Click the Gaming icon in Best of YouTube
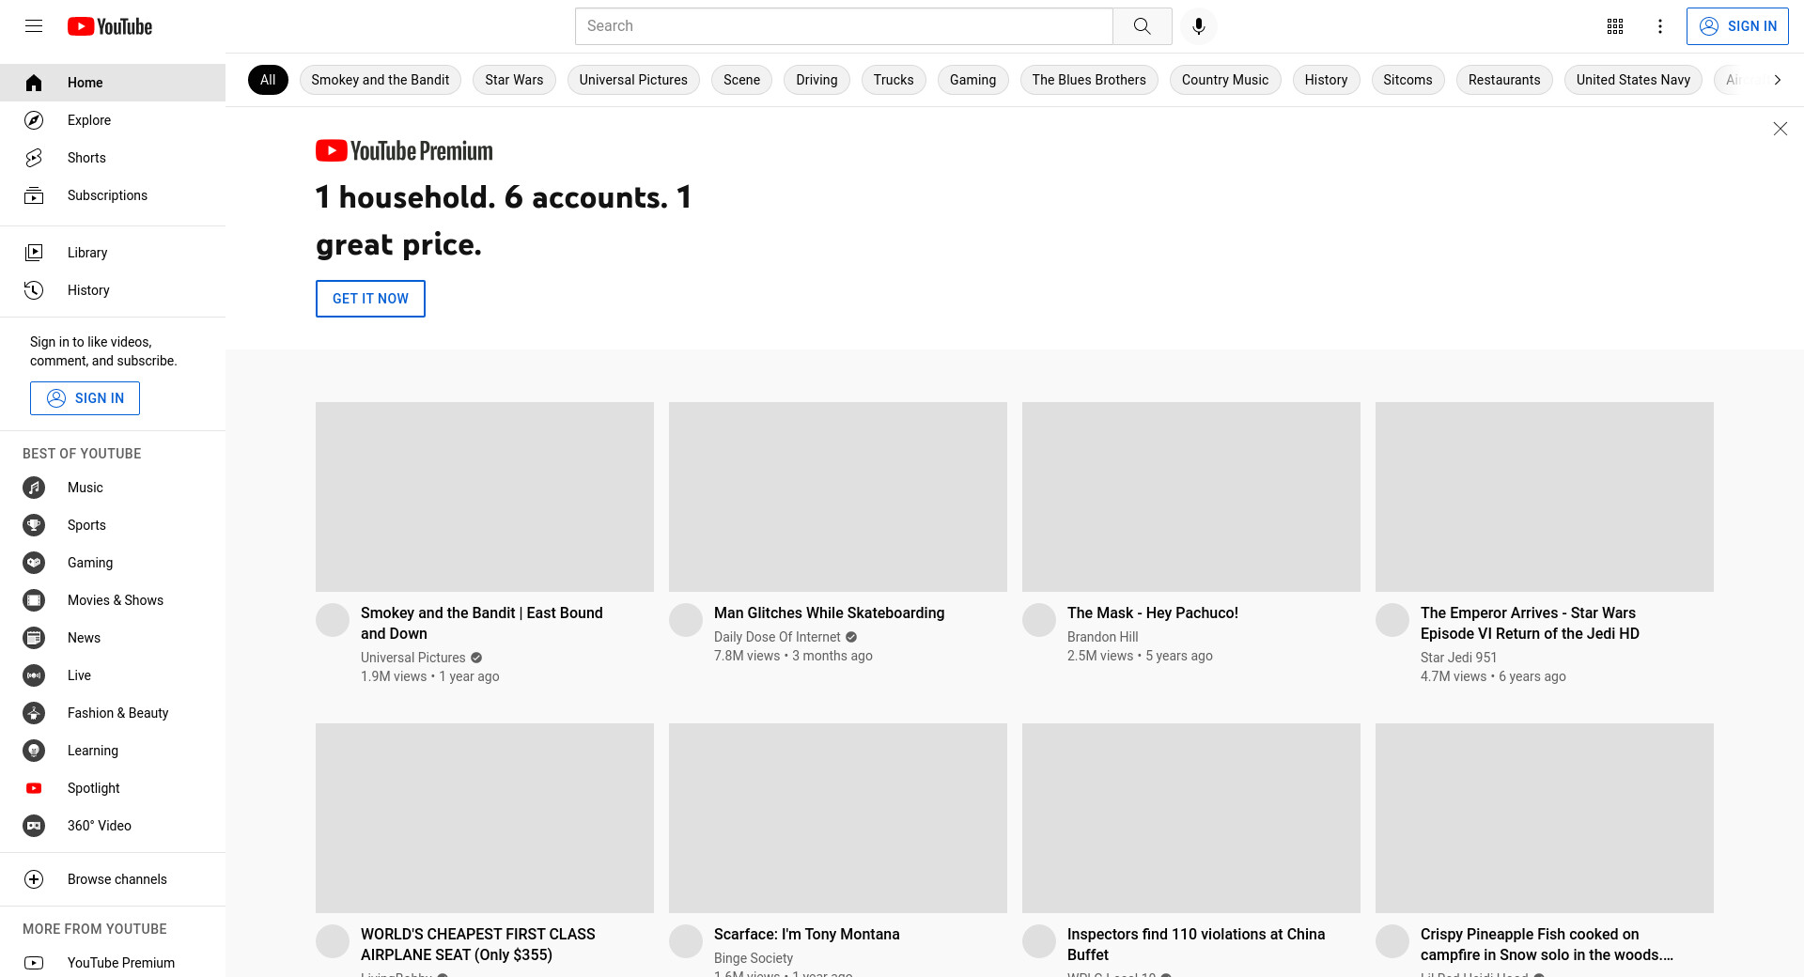 pos(34,563)
